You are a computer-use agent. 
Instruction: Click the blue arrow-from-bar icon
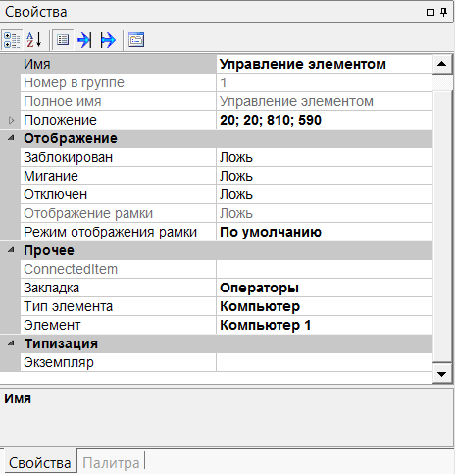(108, 40)
